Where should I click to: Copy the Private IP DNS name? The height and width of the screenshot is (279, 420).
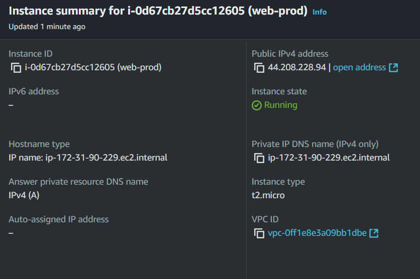pyautogui.click(x=259, y=158)
